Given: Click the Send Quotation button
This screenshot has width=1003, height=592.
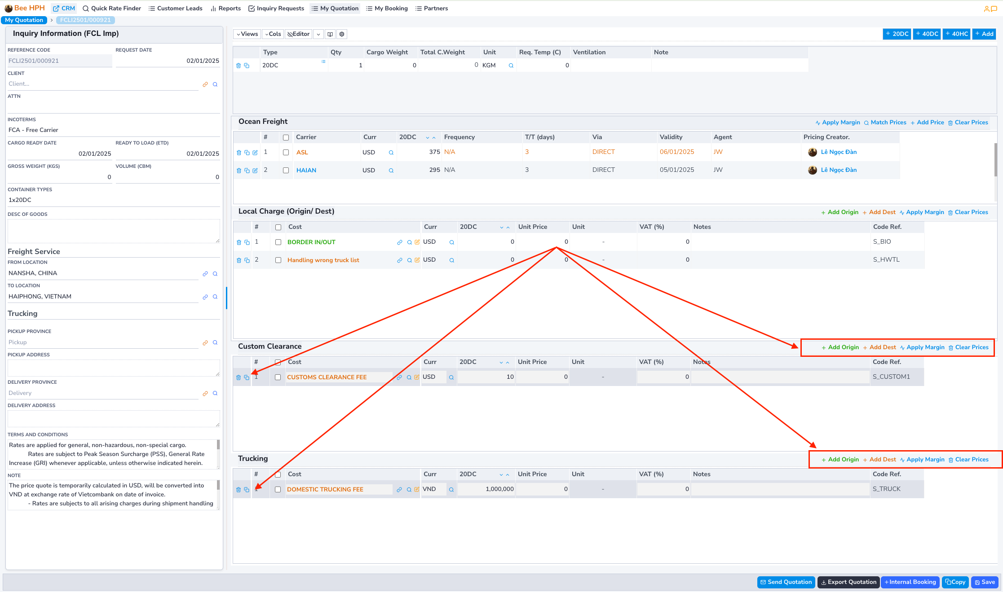Looking at the screenshot, I should pos(786,582).
